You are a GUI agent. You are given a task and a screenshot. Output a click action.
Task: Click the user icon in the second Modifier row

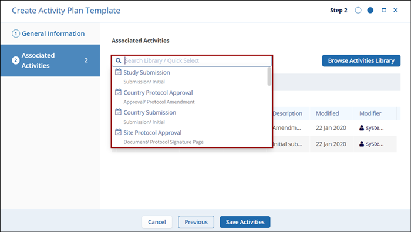(362, 144)
